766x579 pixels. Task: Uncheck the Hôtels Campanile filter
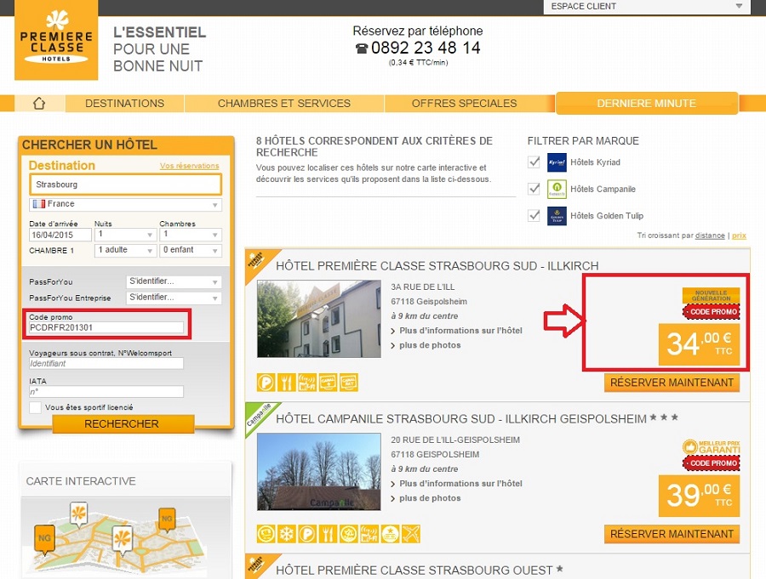tap(534, 189)
